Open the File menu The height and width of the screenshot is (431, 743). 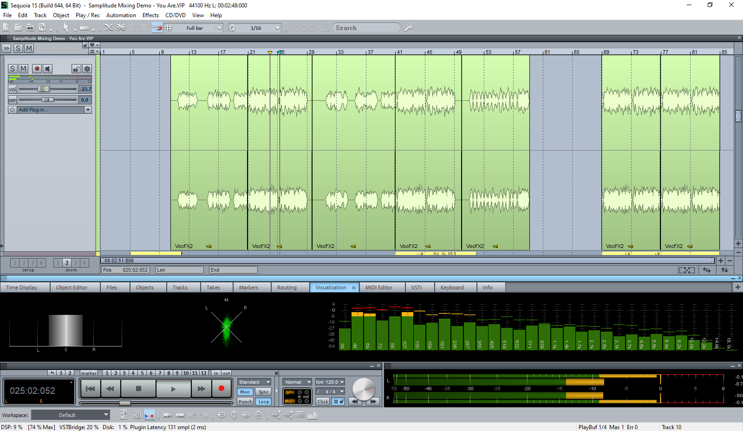click(7, 15)
